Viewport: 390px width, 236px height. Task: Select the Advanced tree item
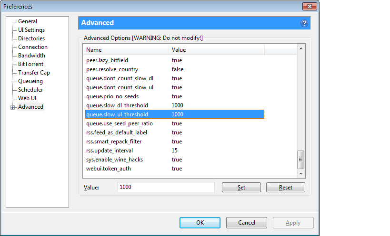30,107
